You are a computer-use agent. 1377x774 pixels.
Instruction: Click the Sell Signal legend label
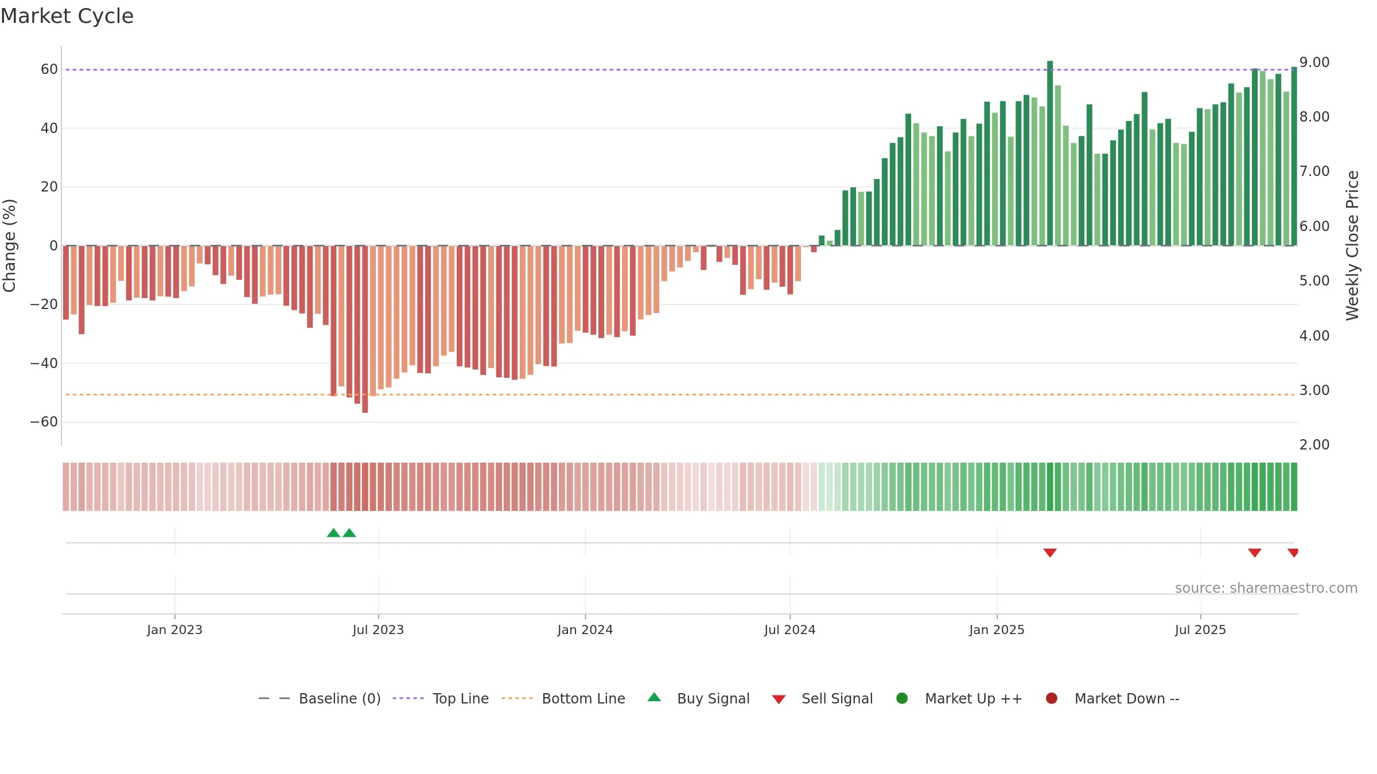point(837,698)
